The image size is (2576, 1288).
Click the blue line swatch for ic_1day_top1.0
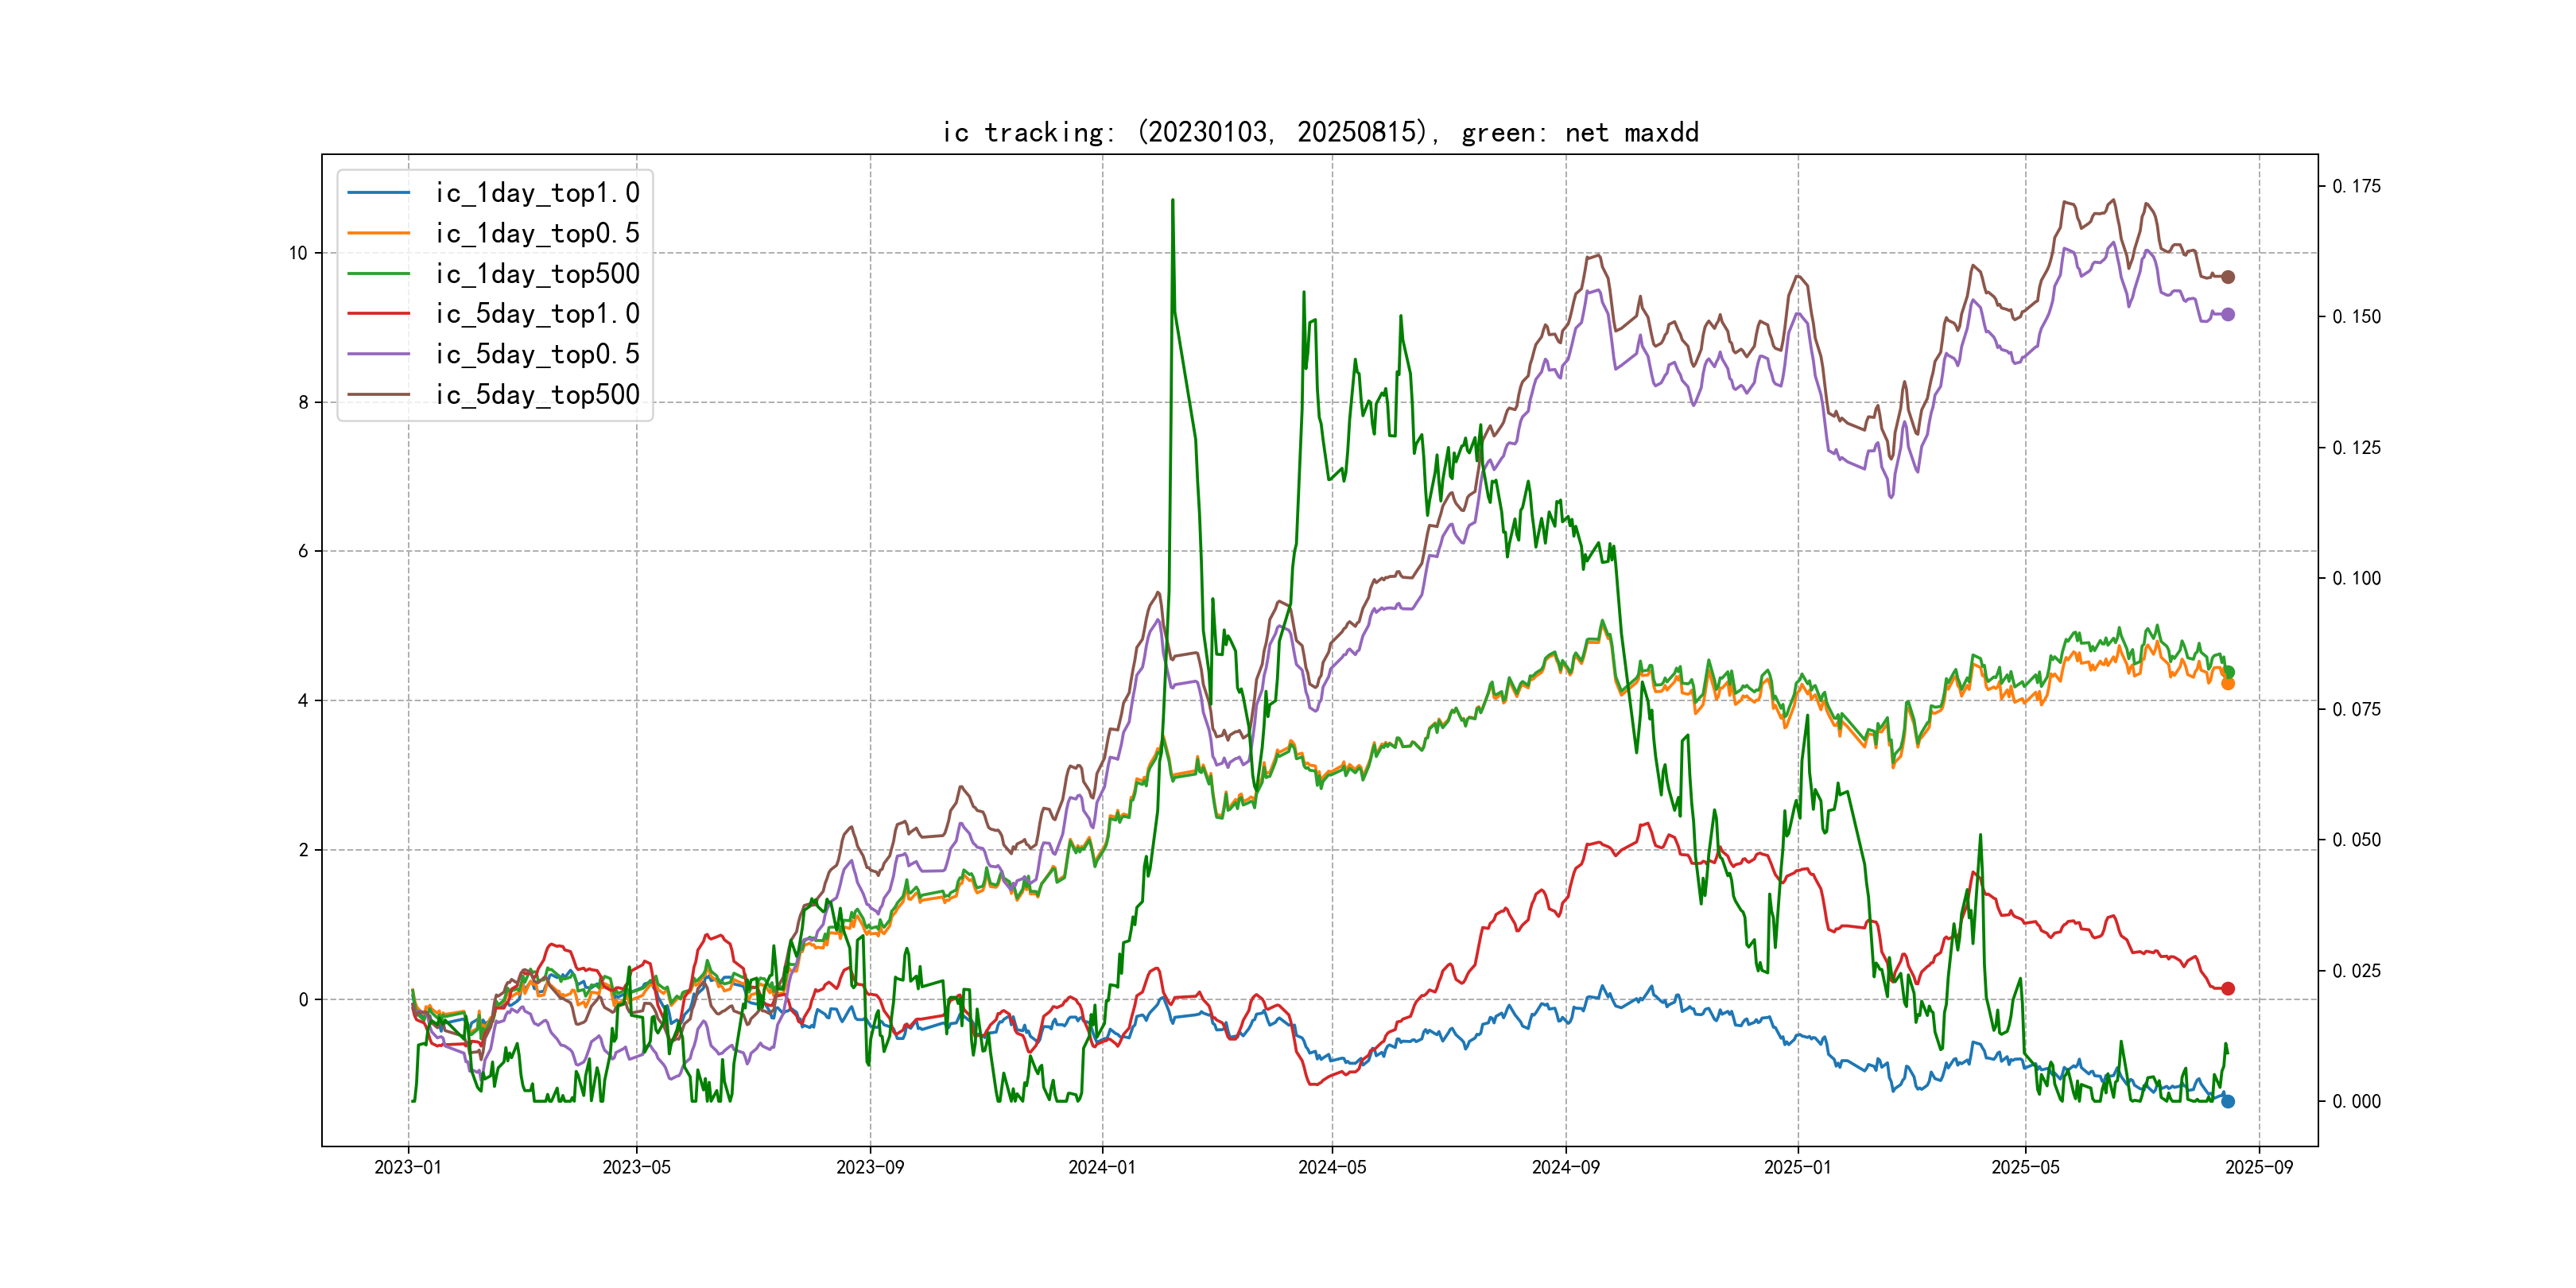378,192
